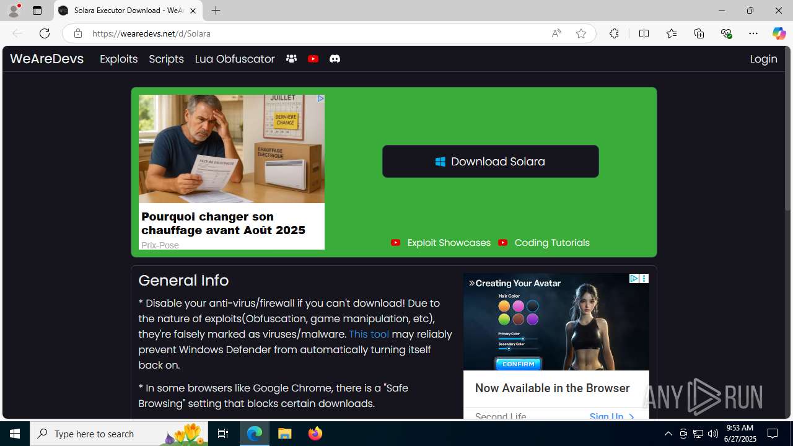
Task: Open the Extensions puzzle icon
Action: tap(614, 33)
